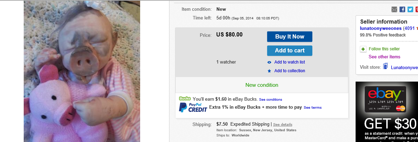Viewport: 418px width, 142px height.
Task: Open eBay Bucks See conditions link
Action: (x=271, y=100)
